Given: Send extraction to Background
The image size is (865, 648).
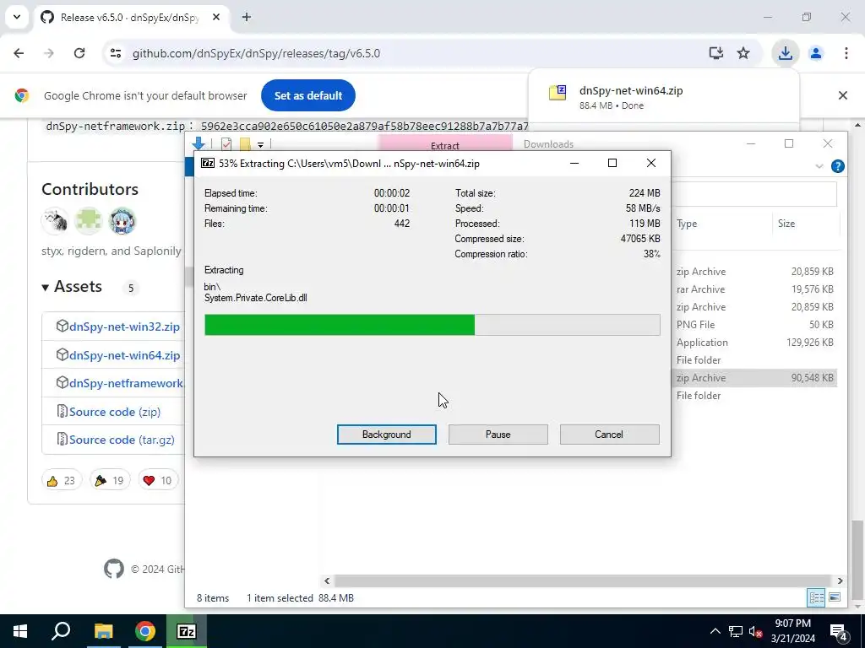Looking at the screenshot, I should 386,435.
